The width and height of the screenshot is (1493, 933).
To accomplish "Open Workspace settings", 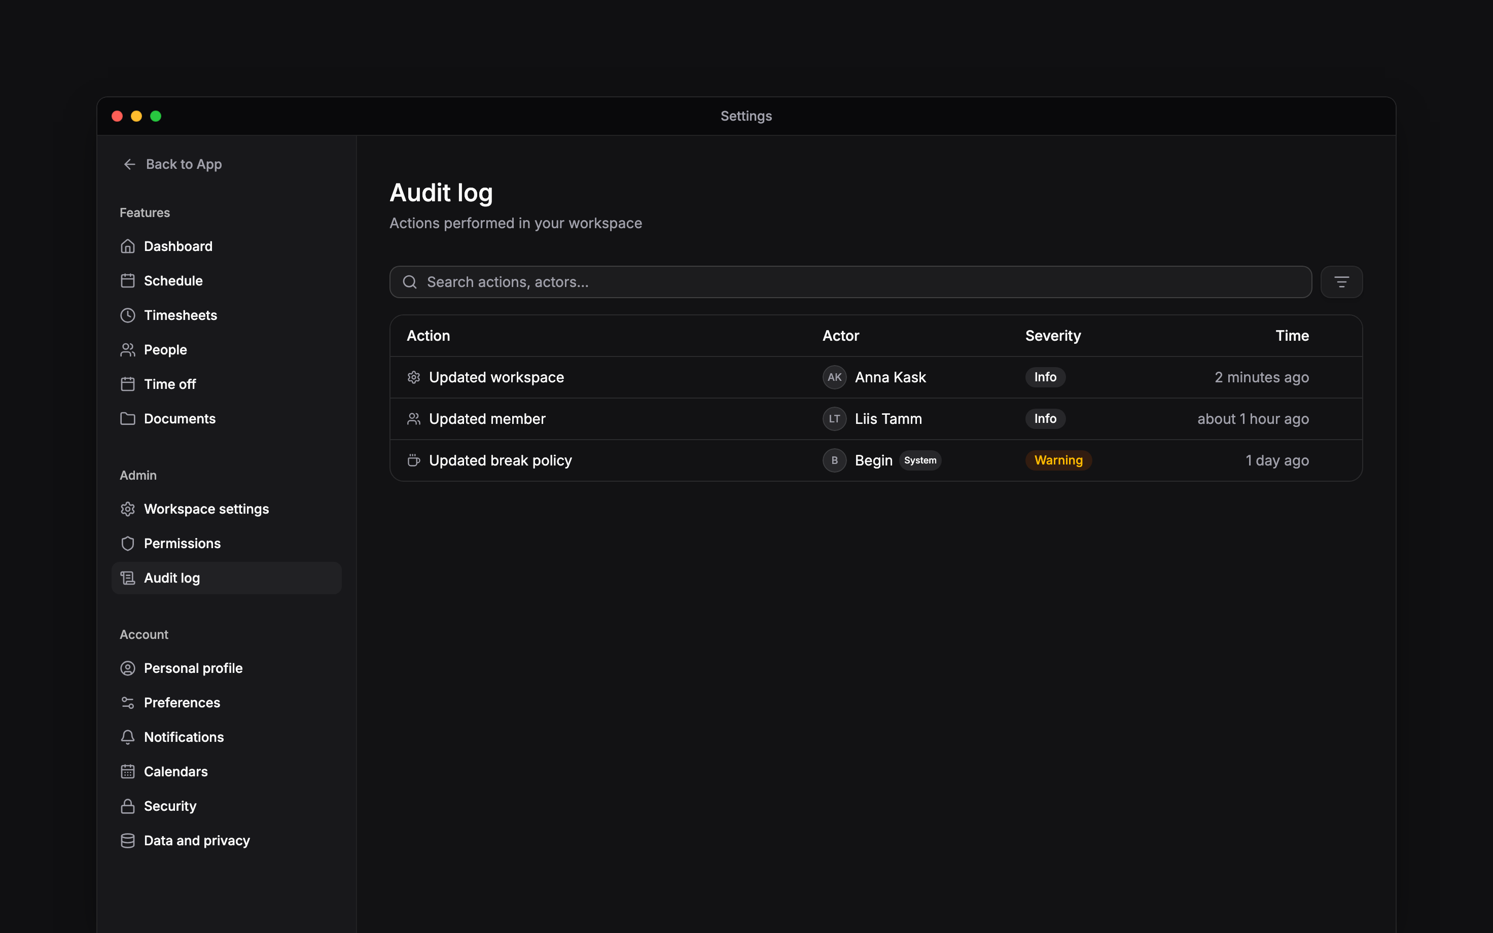I will pos(226,509).
